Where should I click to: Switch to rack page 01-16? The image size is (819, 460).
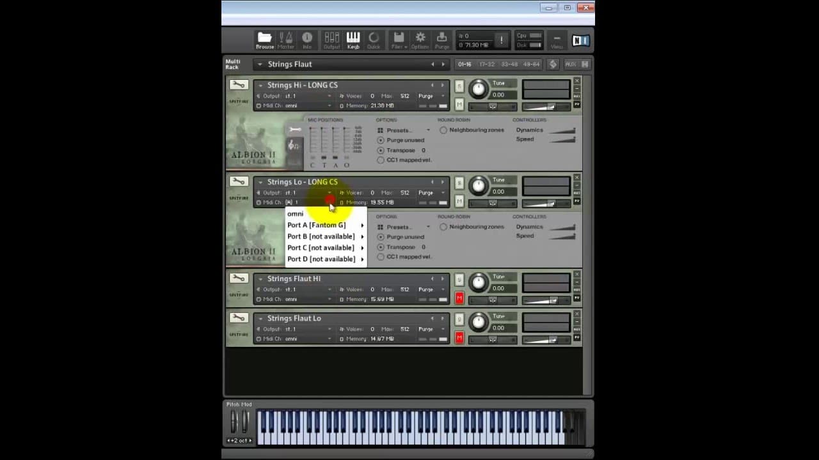[464, 64]
